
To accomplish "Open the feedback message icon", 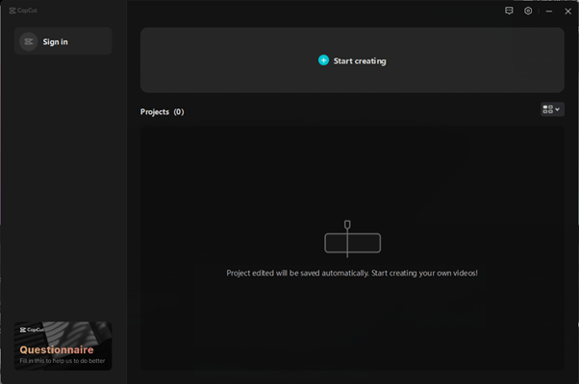I will [509, 11].
